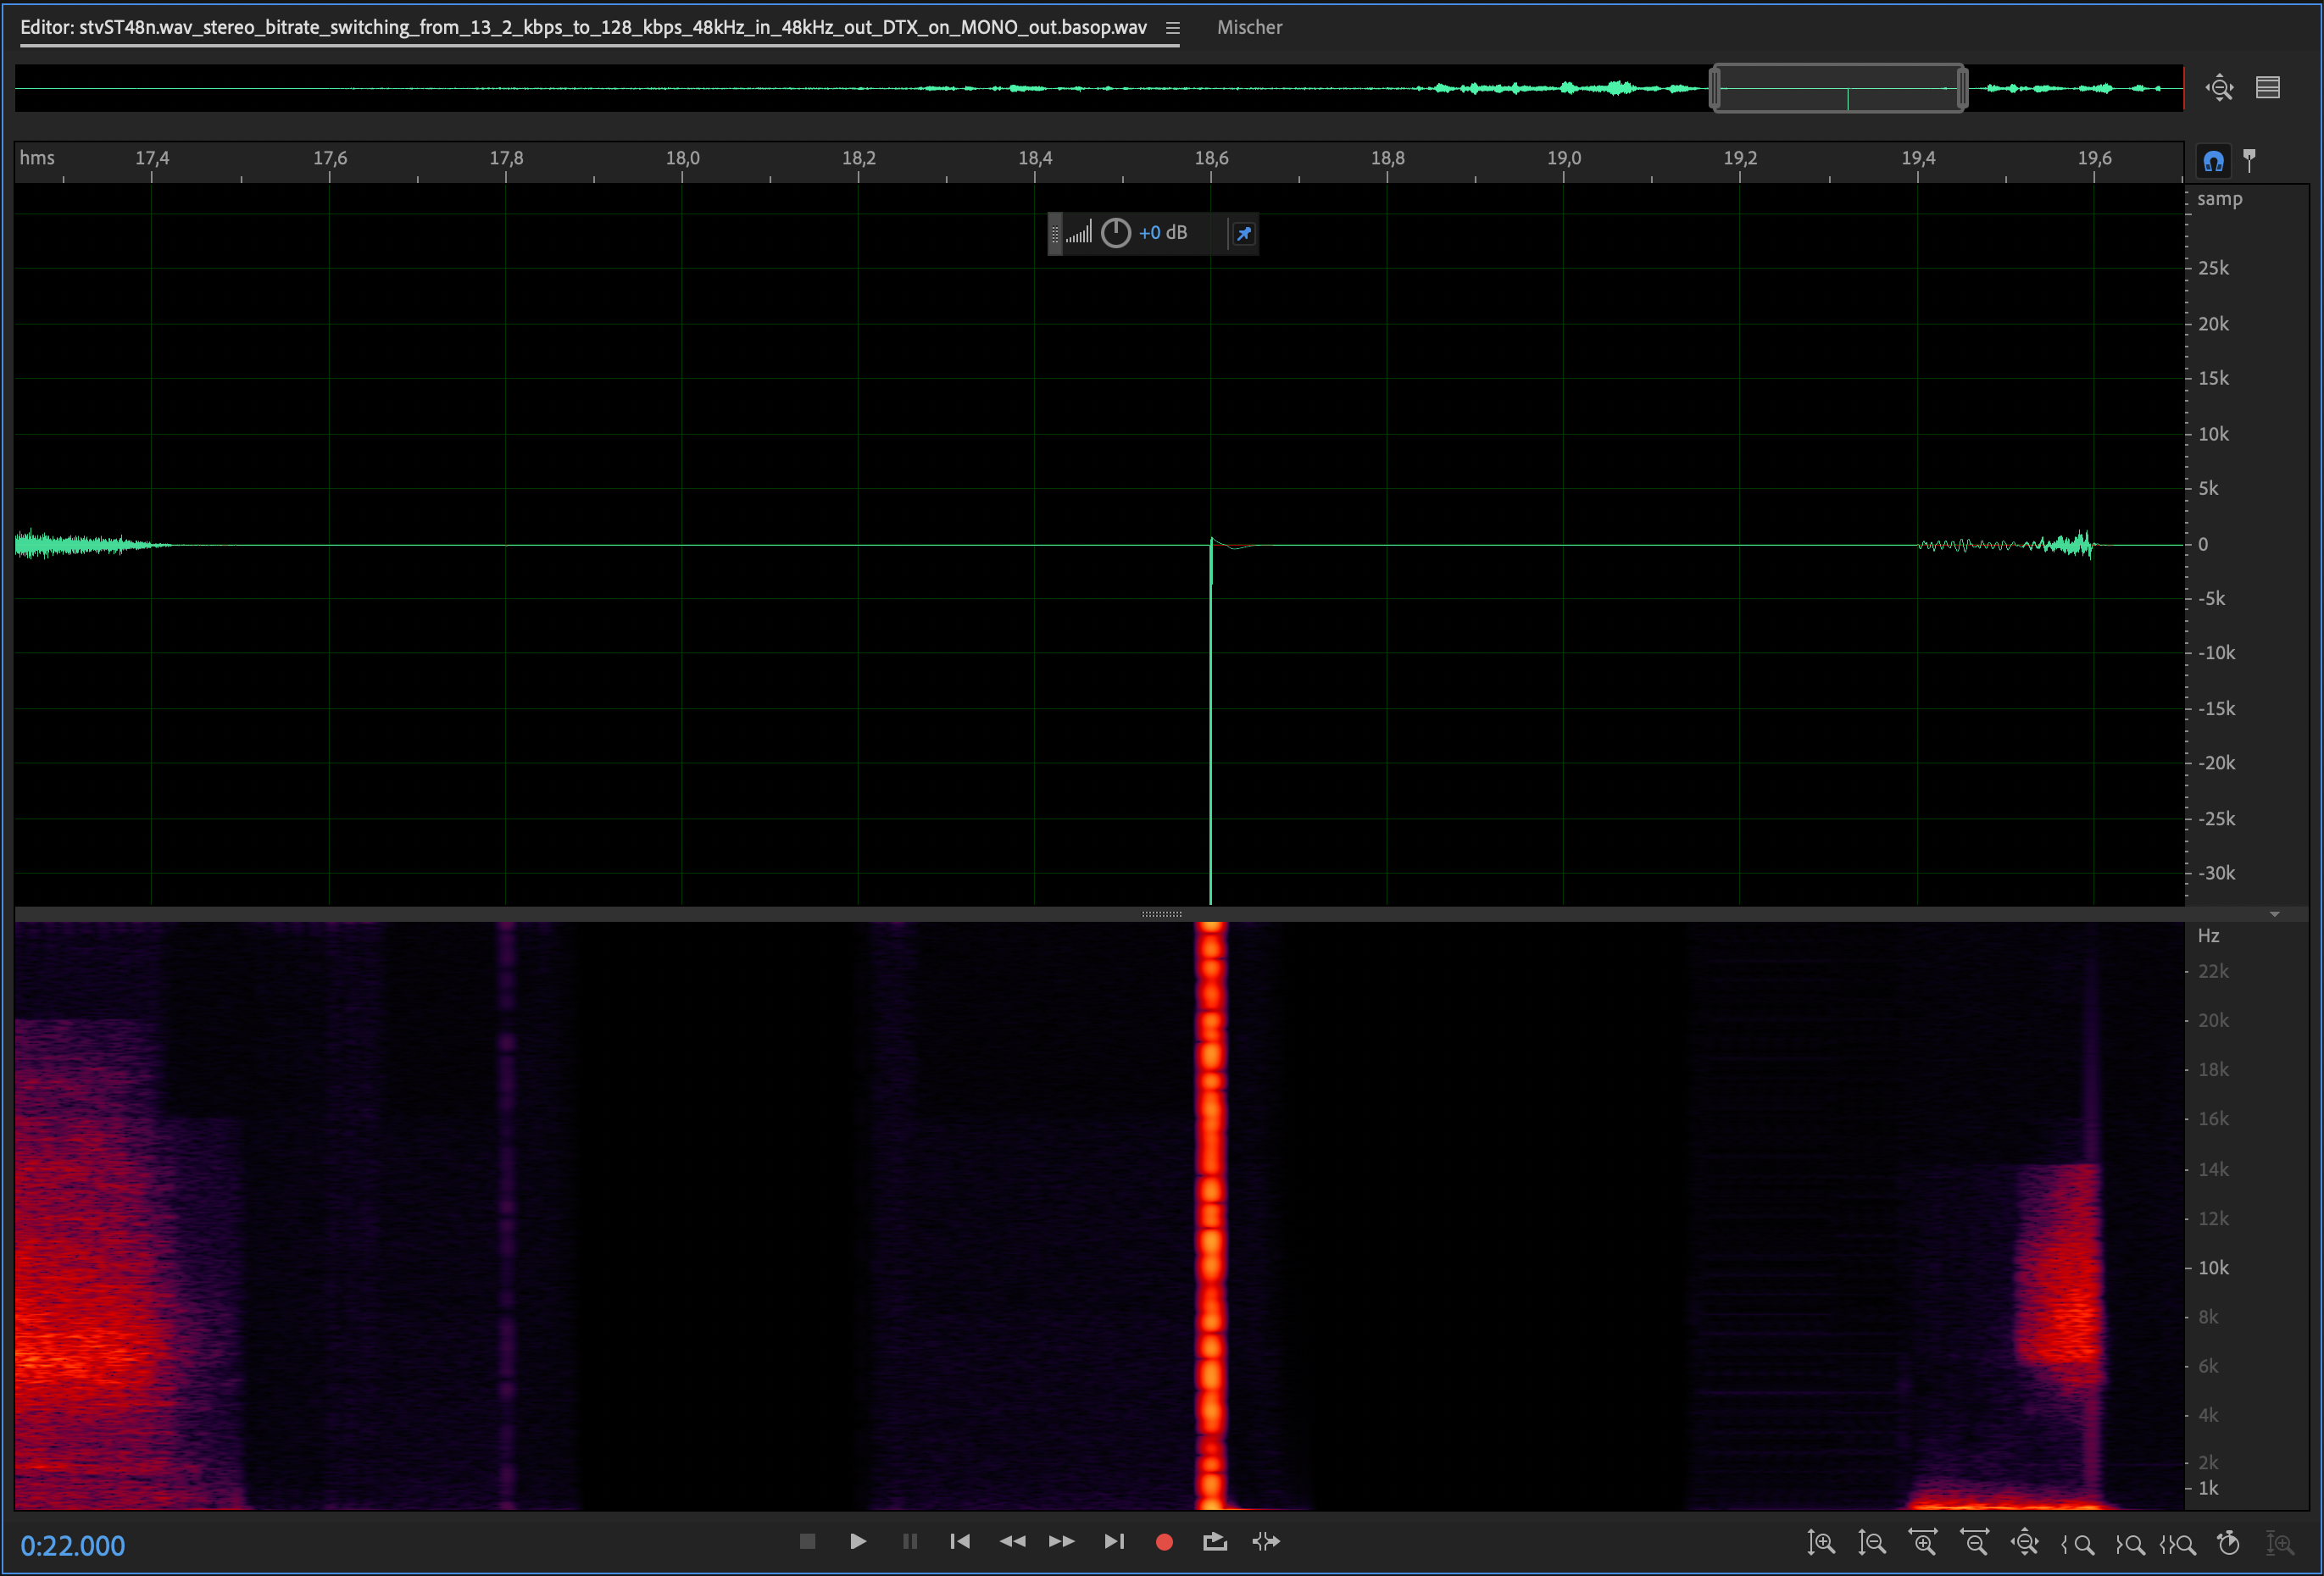Click the Zoom to Selection icon
2324x1576 pixels.
[x=2177, y=1542]
